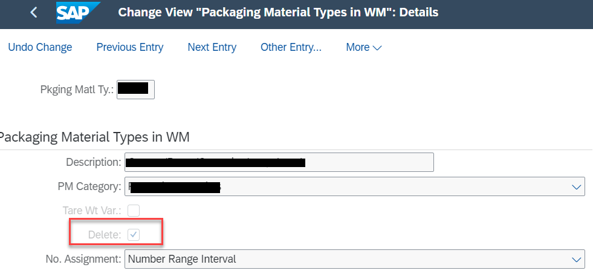Open the PM Category dropdown arrow
Screen dimensions: 593x276
(x=576, y=186)
